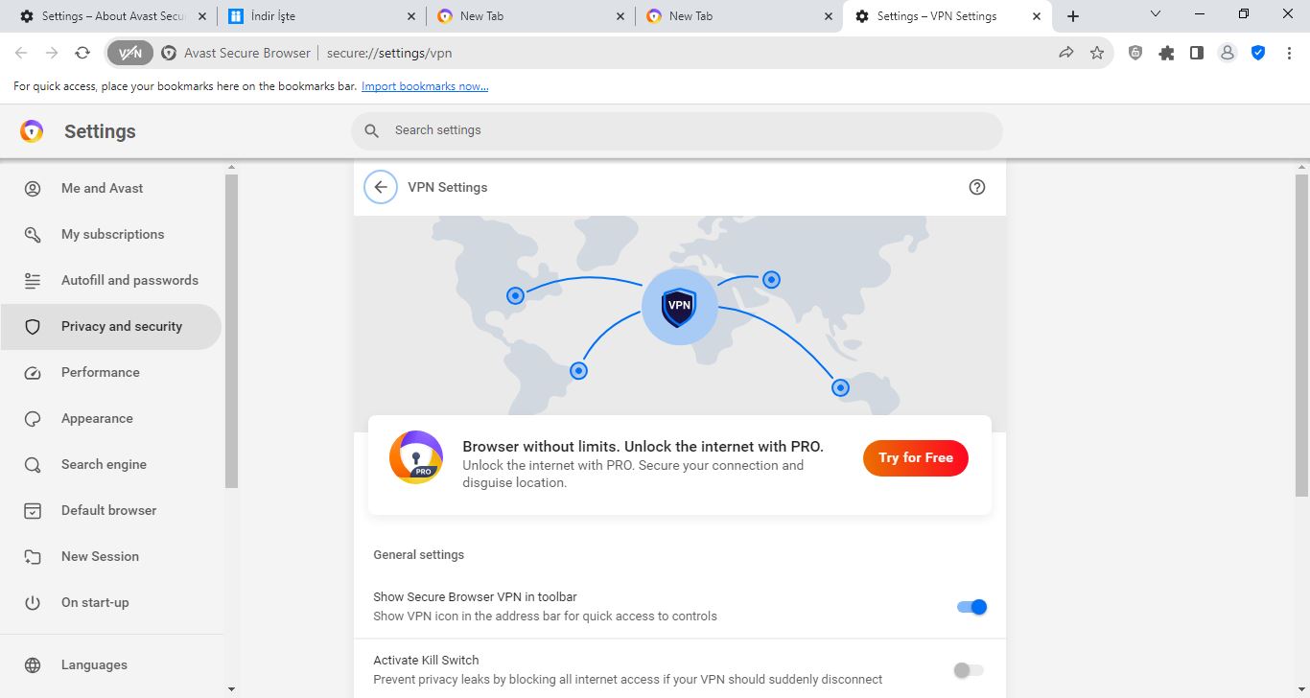Go back with the browser back arrow
Viewport: 1310px width, 698px height.
point(21,53)
